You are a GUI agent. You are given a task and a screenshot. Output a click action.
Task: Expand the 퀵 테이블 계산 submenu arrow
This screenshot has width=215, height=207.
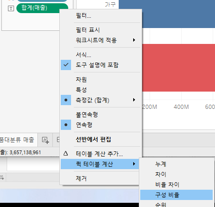[134, 164]
